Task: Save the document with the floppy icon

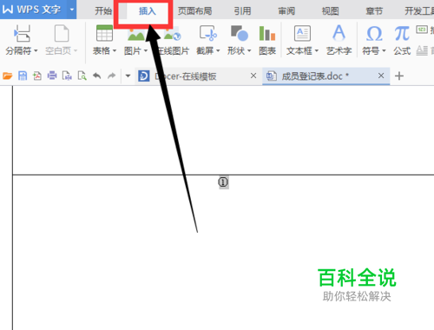Action: 23,76
